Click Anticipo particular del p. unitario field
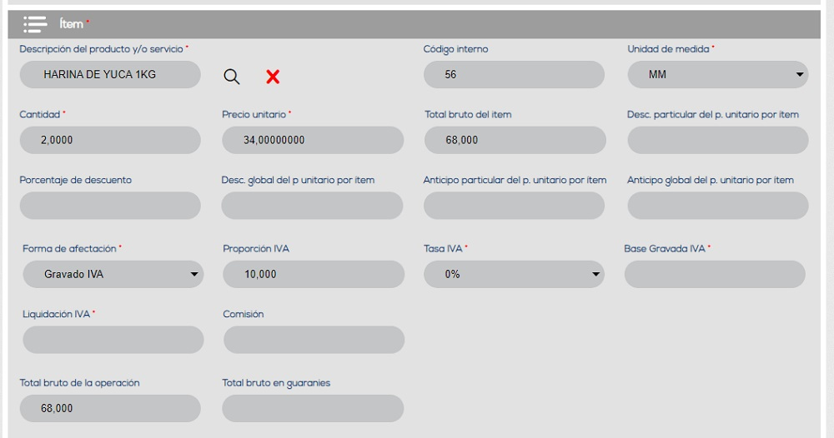 514,206
